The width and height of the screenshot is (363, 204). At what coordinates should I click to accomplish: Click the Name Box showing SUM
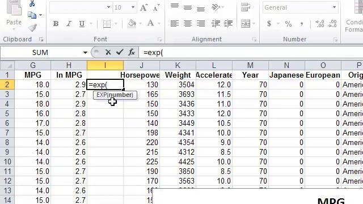40,53
